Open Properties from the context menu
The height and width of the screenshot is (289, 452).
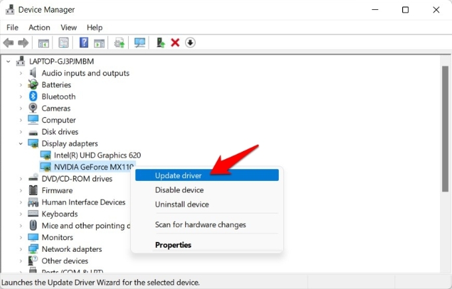(207, 245)
